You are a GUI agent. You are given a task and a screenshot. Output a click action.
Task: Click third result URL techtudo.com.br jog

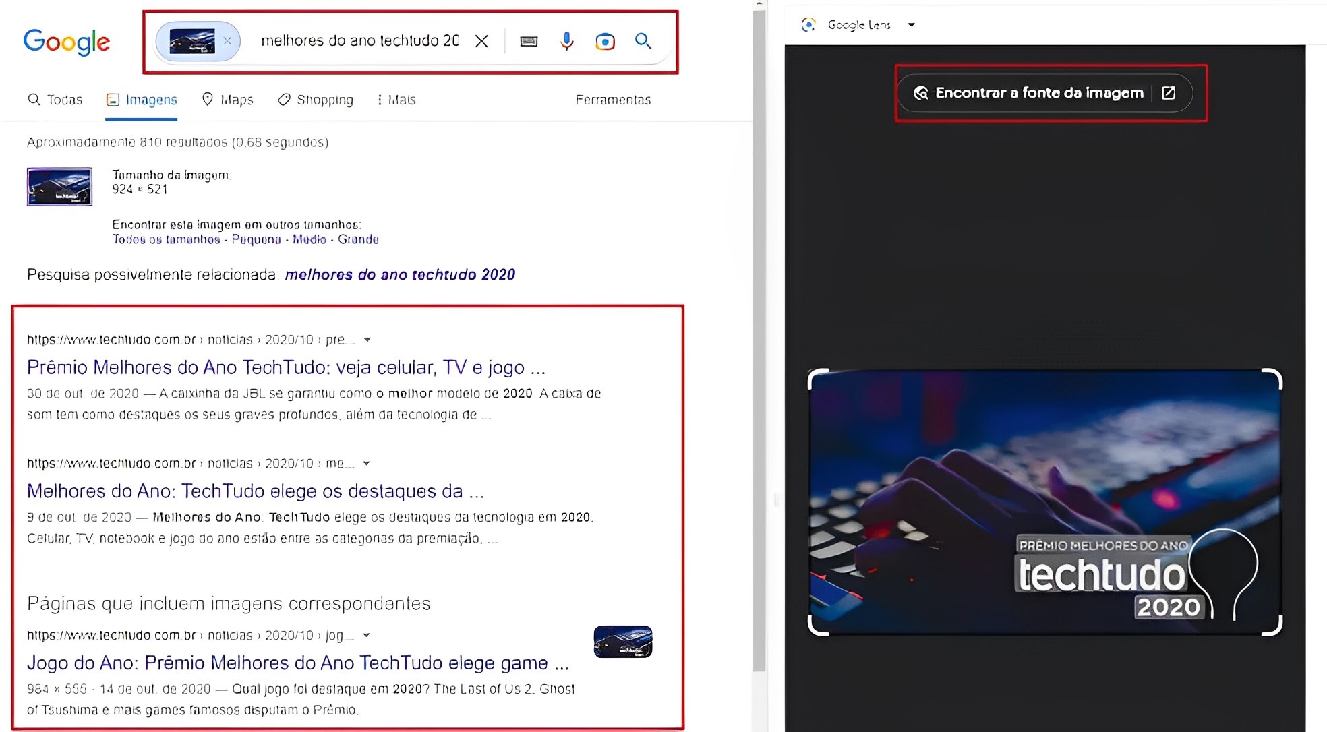tap(191, 635)
